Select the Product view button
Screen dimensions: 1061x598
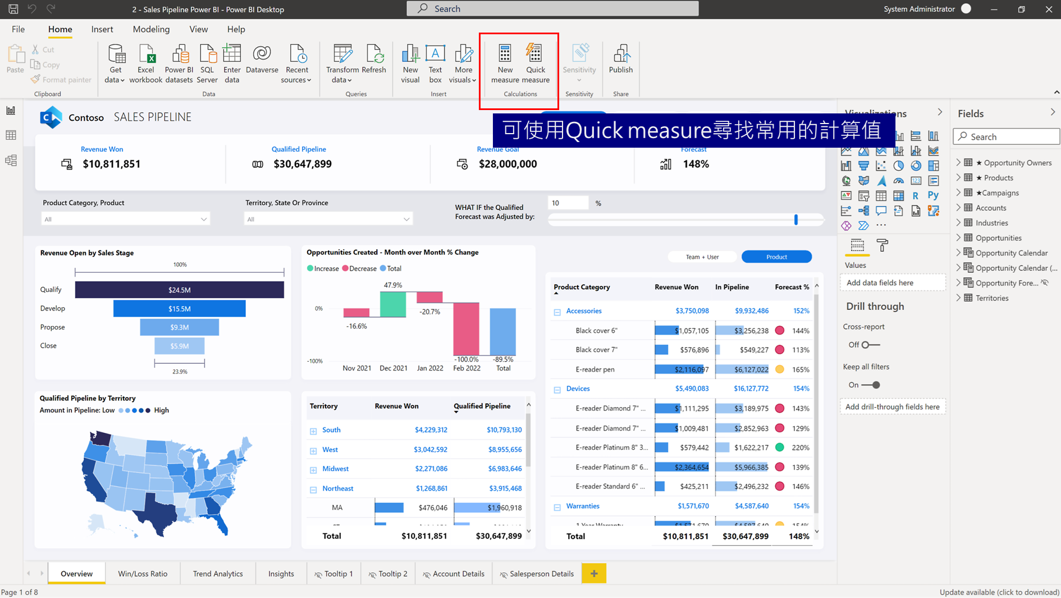coord(776,257)
